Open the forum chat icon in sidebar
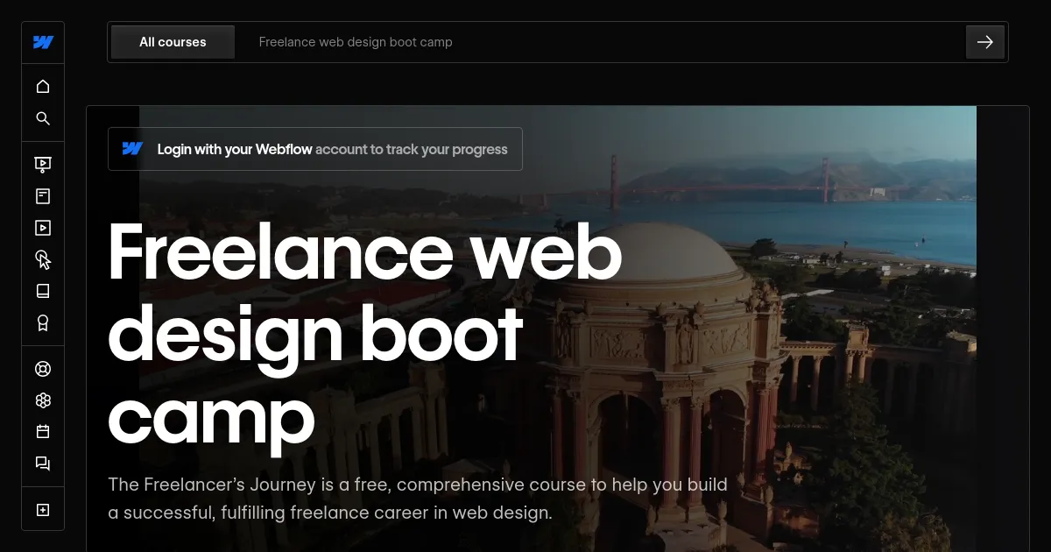The image size is (1051, 552). pyautogui.click(x=43, y=464)
